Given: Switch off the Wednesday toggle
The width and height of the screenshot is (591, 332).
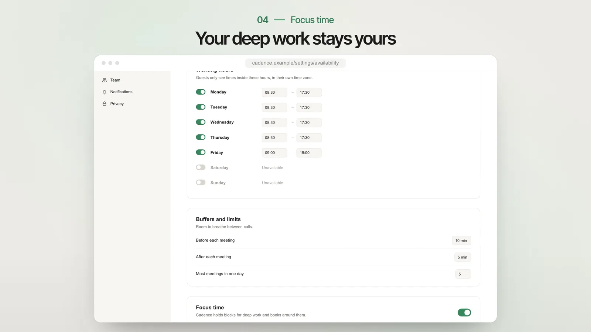Looking at the screenshot, I should [x=201, y=122].
